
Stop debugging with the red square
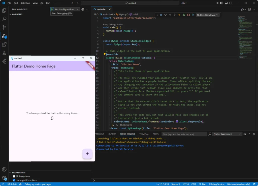tap(188, 15)
